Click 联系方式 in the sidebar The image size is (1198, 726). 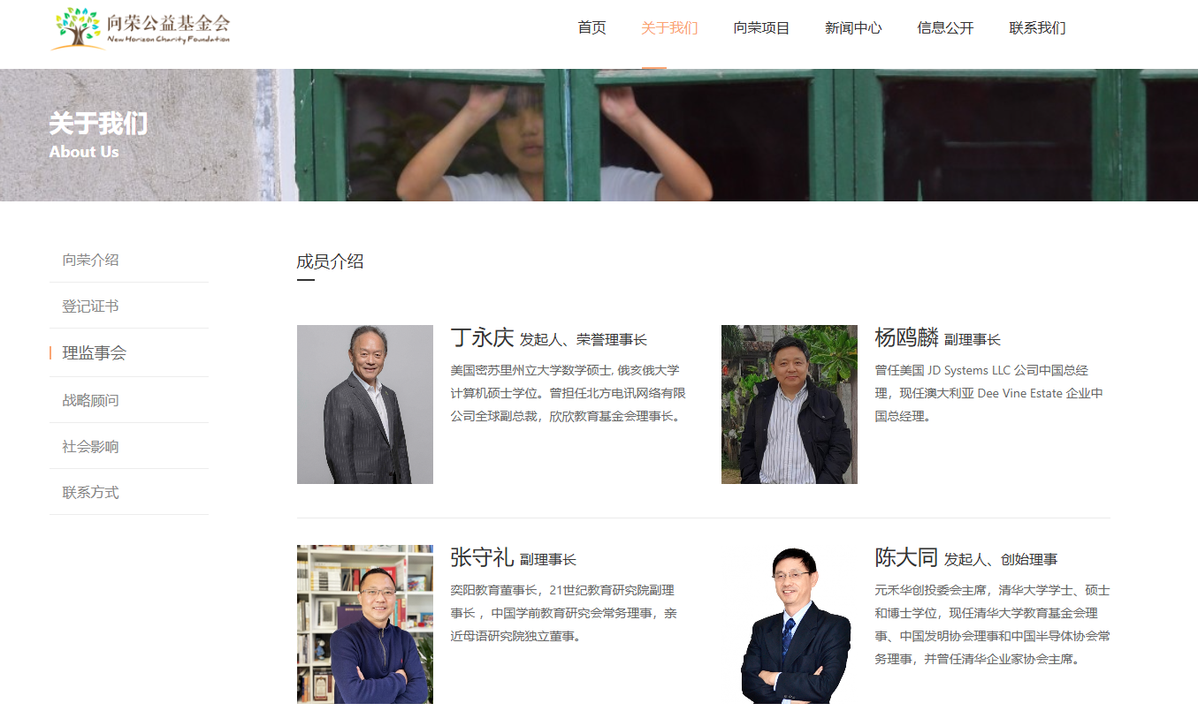coord(129,492)
